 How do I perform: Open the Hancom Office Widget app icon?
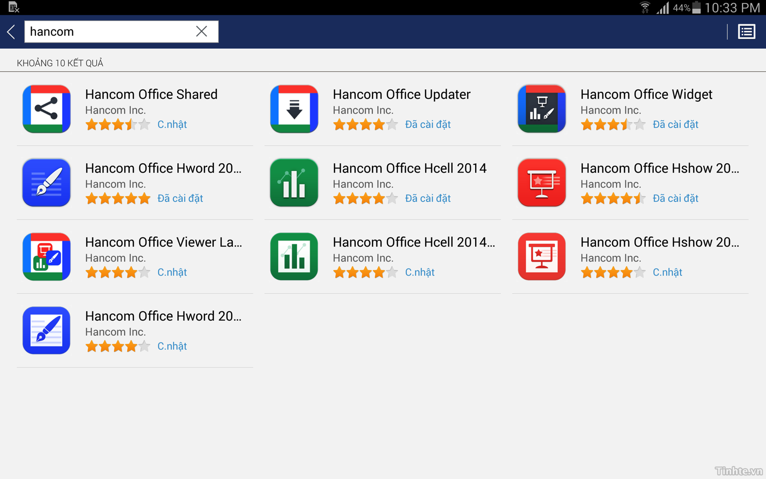542,109
